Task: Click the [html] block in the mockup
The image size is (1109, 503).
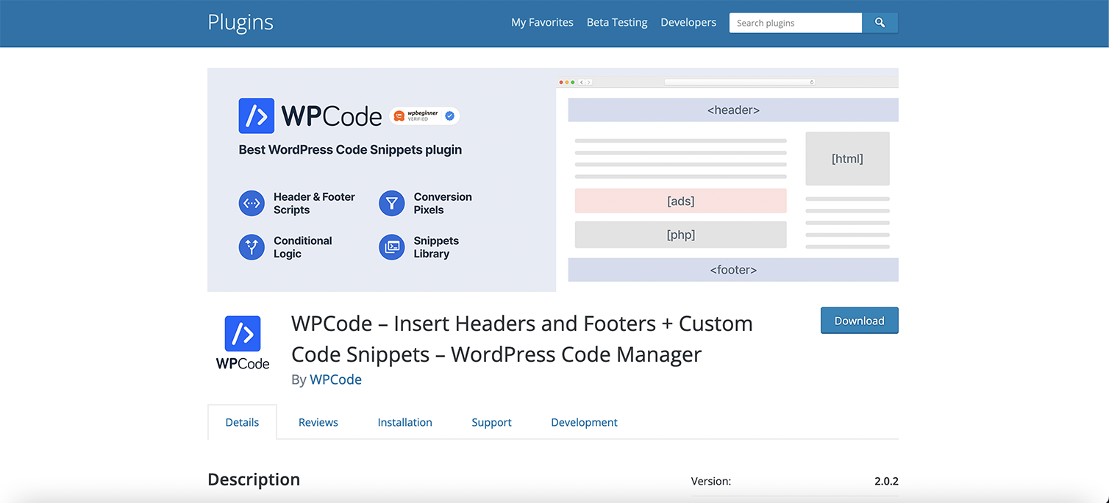Action: (x=847, y=159)
